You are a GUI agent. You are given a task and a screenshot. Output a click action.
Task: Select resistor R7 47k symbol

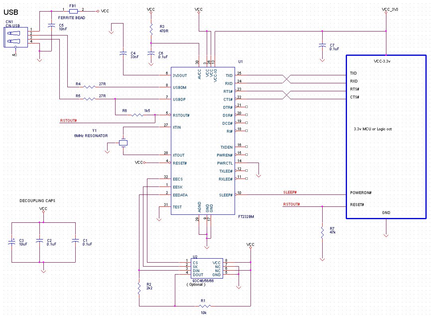click(322, 232)
